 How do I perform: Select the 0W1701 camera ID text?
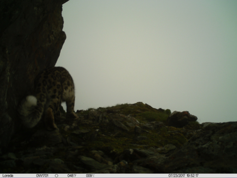(x=42, y=176)
